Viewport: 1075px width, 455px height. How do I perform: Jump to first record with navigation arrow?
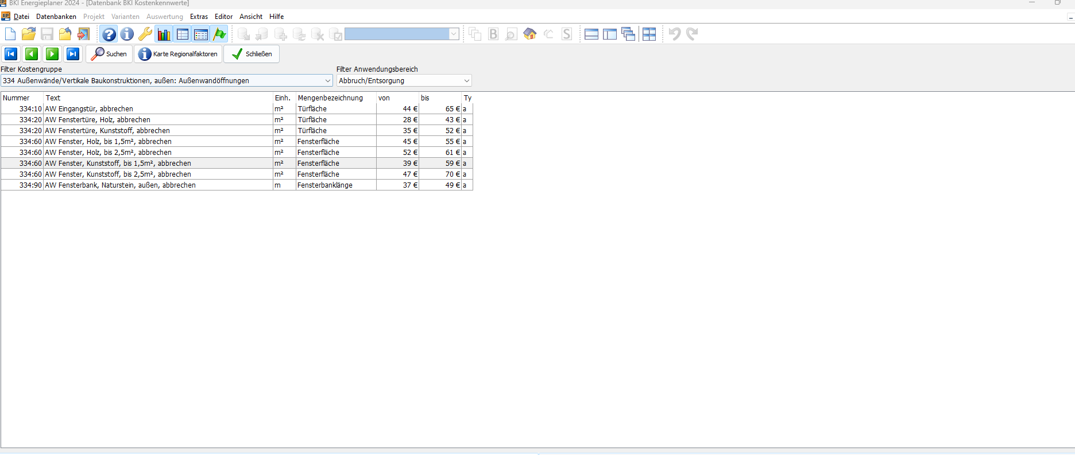coord(11,54)
